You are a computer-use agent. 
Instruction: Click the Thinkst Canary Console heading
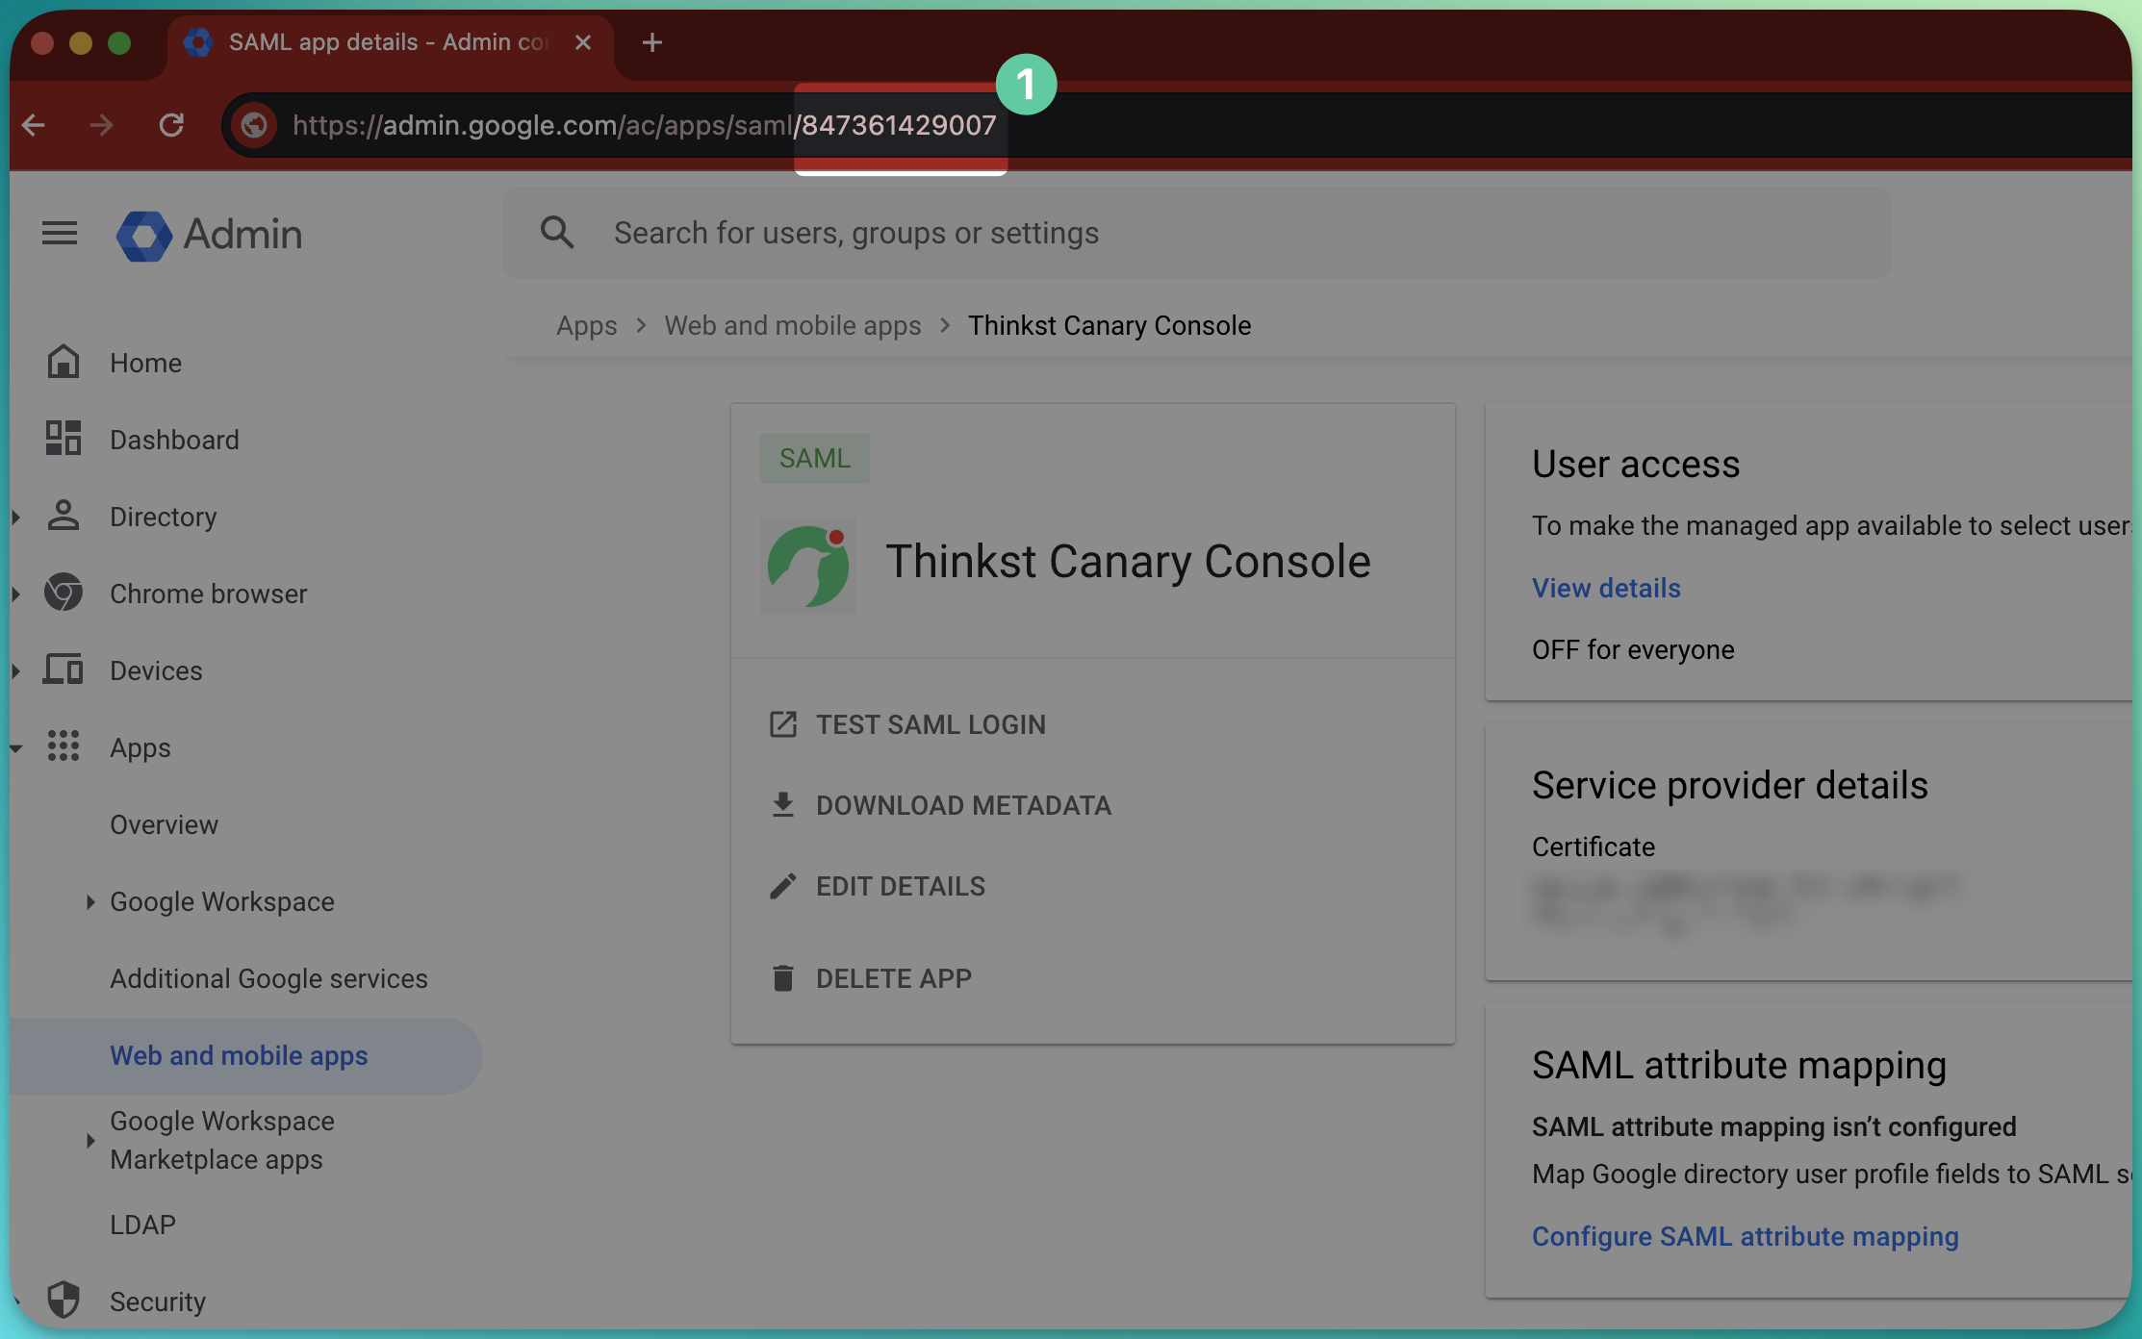(x=1127, y=562)
